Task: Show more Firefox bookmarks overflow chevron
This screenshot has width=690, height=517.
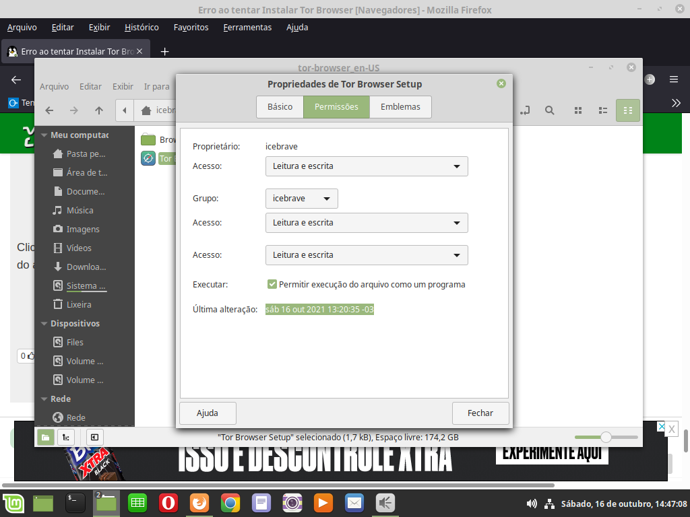Action: pos(677,103)
